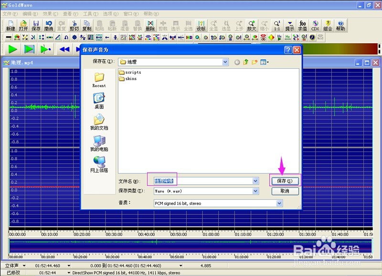Select the scripts folder

(x=130, y=73)
